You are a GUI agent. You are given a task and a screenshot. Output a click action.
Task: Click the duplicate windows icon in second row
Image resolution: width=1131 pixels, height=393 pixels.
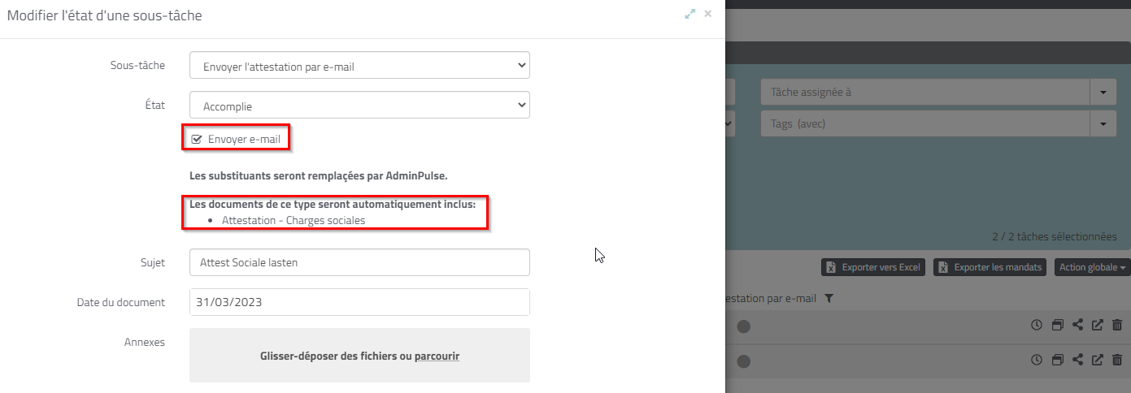1057,361
